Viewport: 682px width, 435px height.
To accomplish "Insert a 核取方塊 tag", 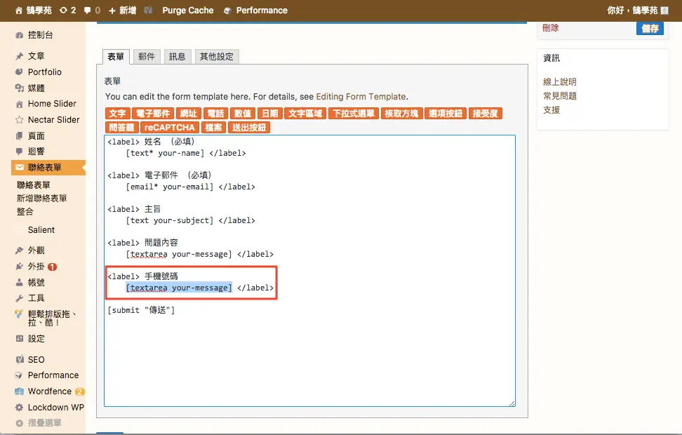I will [x=401, y=114].
